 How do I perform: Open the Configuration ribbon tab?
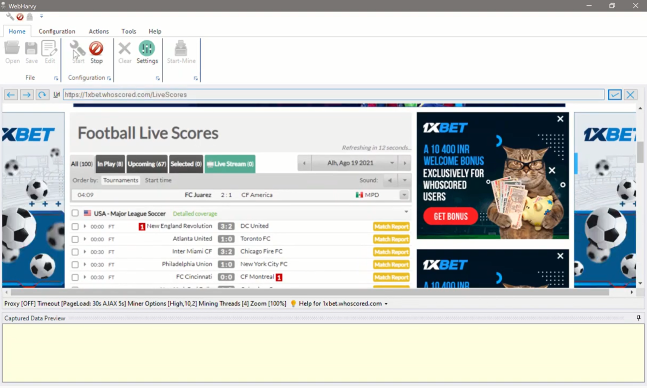click(57, 31)
